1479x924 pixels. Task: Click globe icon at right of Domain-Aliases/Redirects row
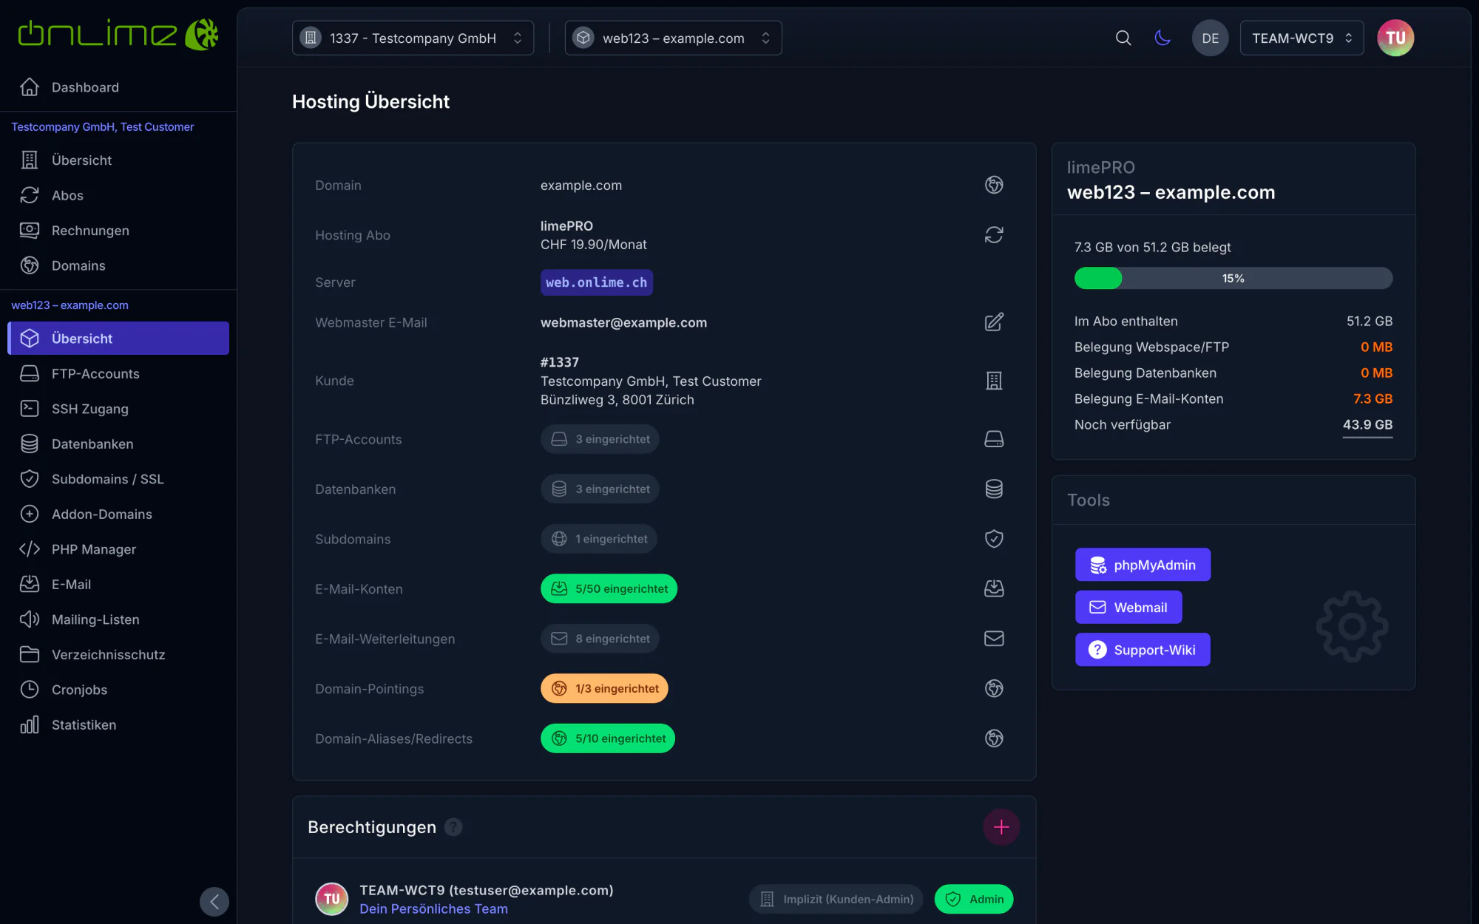point(994,738)
